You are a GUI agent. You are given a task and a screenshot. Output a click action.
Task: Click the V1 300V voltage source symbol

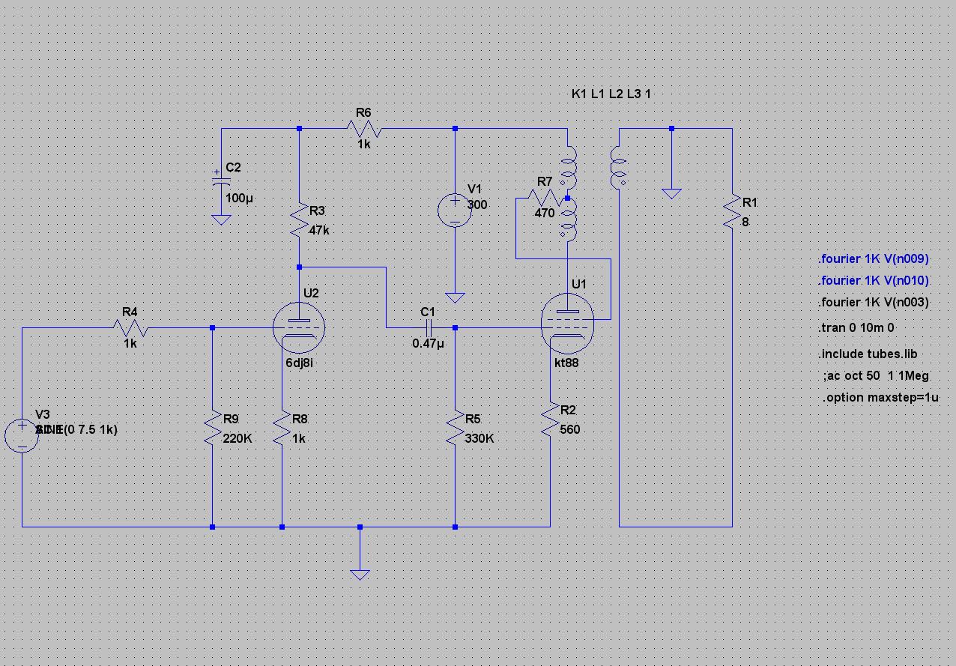(455, 210)
